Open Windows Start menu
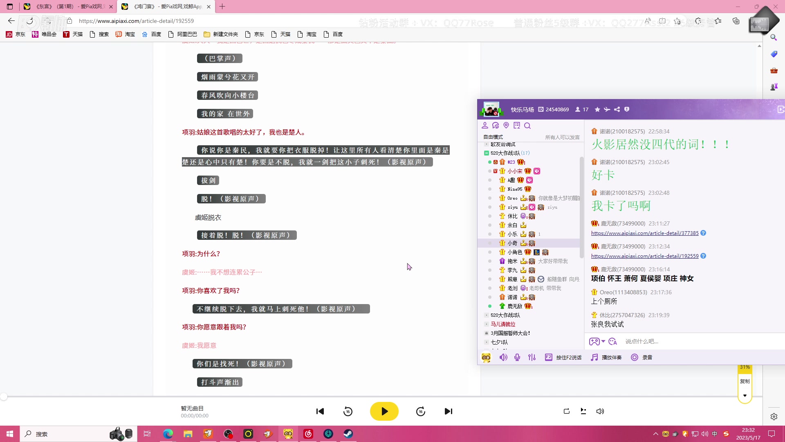Viewport: 785px width, 442px height. [x=10, y=434]
